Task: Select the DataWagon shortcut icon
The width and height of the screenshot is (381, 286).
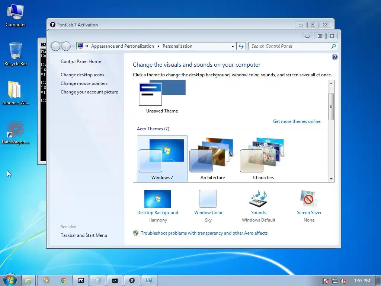Action: coord(15,132)
